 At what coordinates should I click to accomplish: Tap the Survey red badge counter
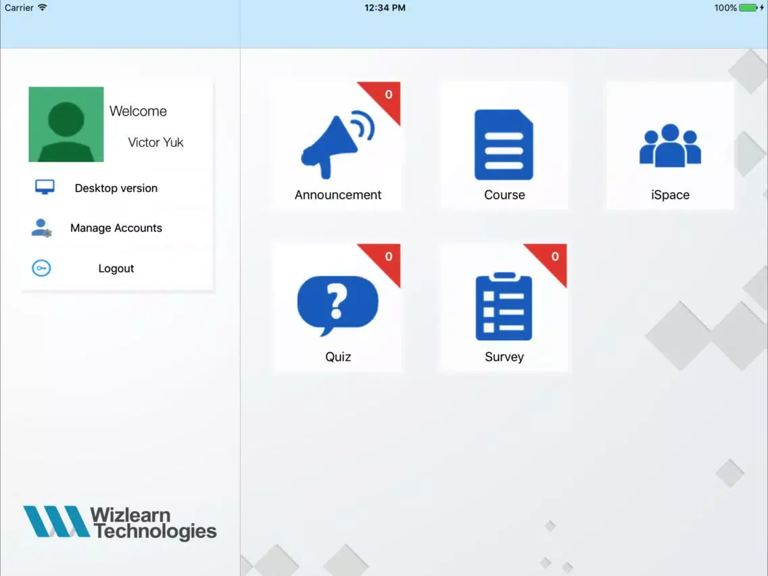(554, 258)
